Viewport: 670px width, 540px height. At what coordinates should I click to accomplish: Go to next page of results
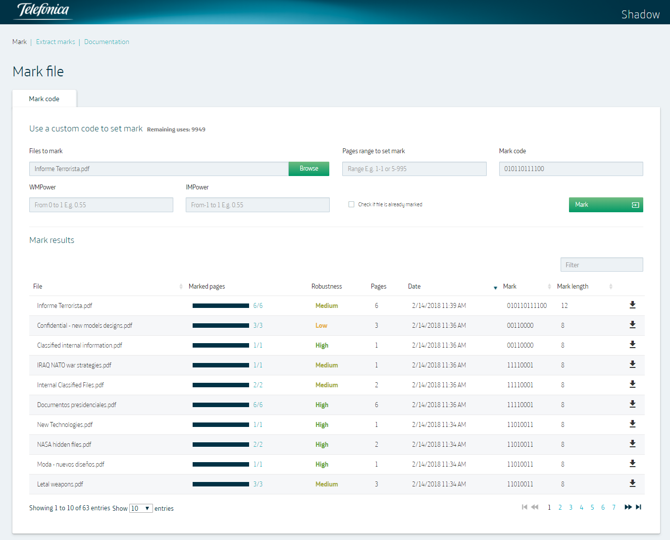point(628,507)
